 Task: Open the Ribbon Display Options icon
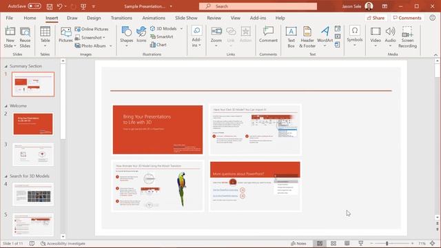[x=384, y=6]
